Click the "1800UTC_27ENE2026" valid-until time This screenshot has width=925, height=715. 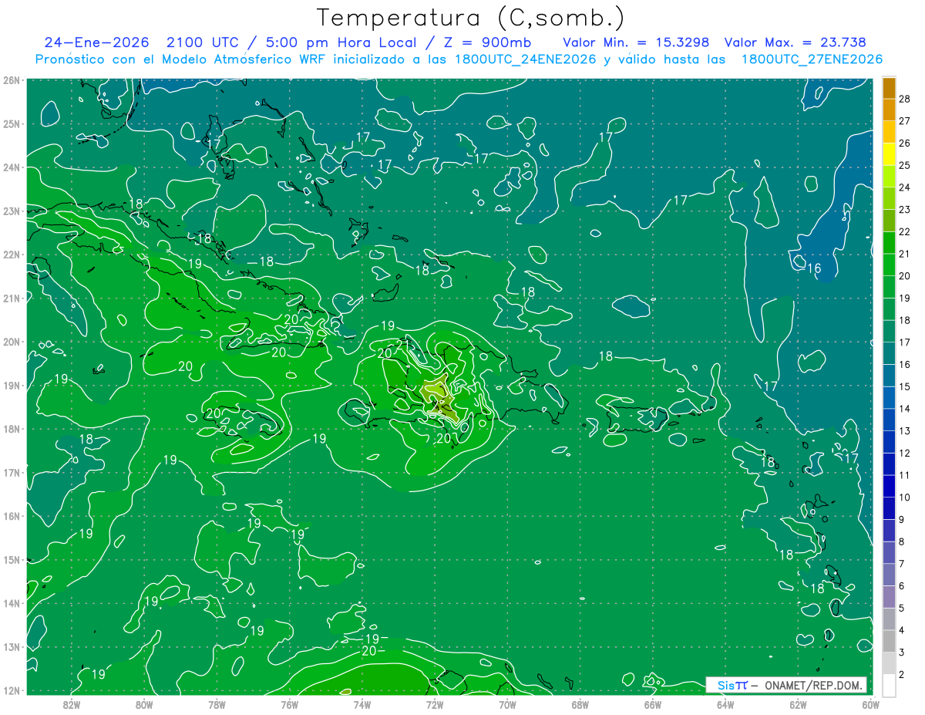coord(812,59)
